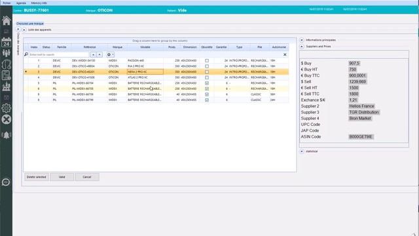Screen dimensions: 419x236
Task: Open the settings gear sidebar icon
Action: (x=6, y=108)
